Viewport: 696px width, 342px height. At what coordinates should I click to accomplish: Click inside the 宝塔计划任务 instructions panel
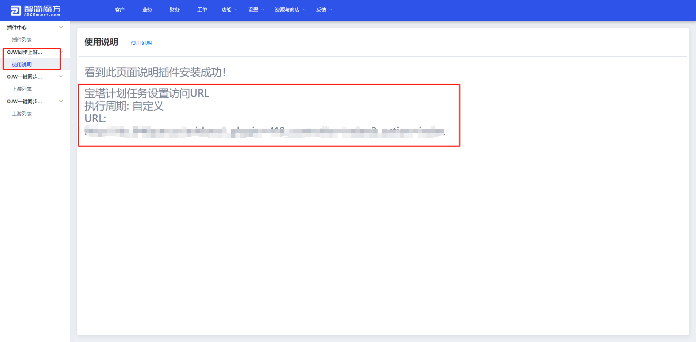tap(269, 115)
